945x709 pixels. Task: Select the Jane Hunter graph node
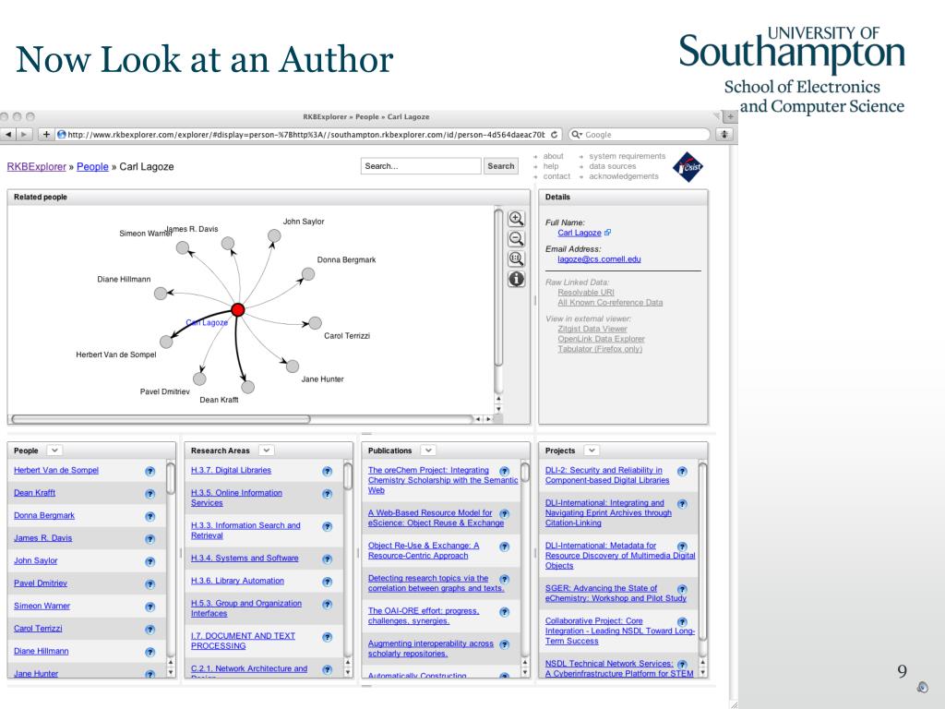coord(293,366)
